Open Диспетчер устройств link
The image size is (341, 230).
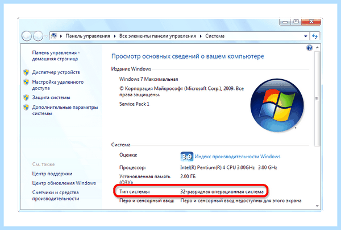56,72
